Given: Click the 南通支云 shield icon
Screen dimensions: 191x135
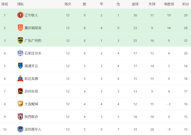Looking at the screenshot, I should click(20, 66).
